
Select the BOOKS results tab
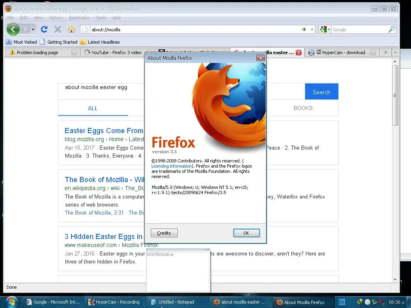click(x=303, y=108)
